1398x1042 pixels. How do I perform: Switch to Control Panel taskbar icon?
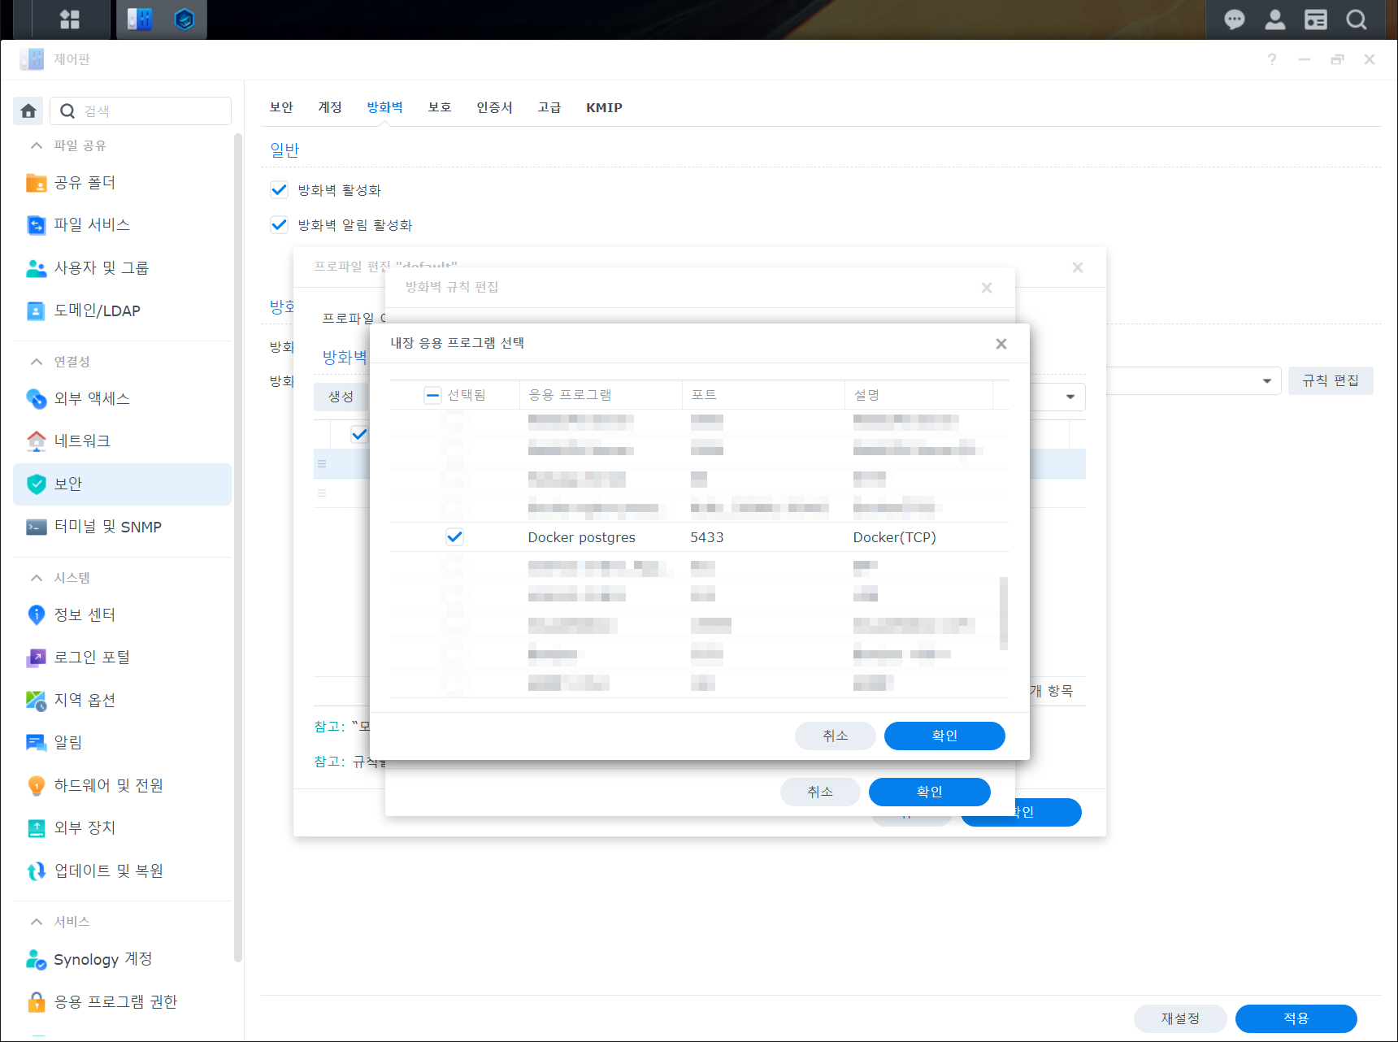pos(140,20)
